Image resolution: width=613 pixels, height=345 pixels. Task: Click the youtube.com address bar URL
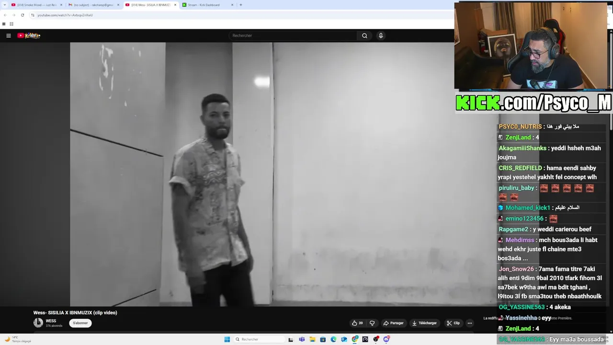pyautogui.click(x=65, y=15)
